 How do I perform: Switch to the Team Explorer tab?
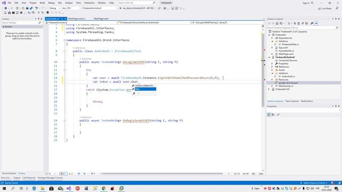click(x=292, y=101)
